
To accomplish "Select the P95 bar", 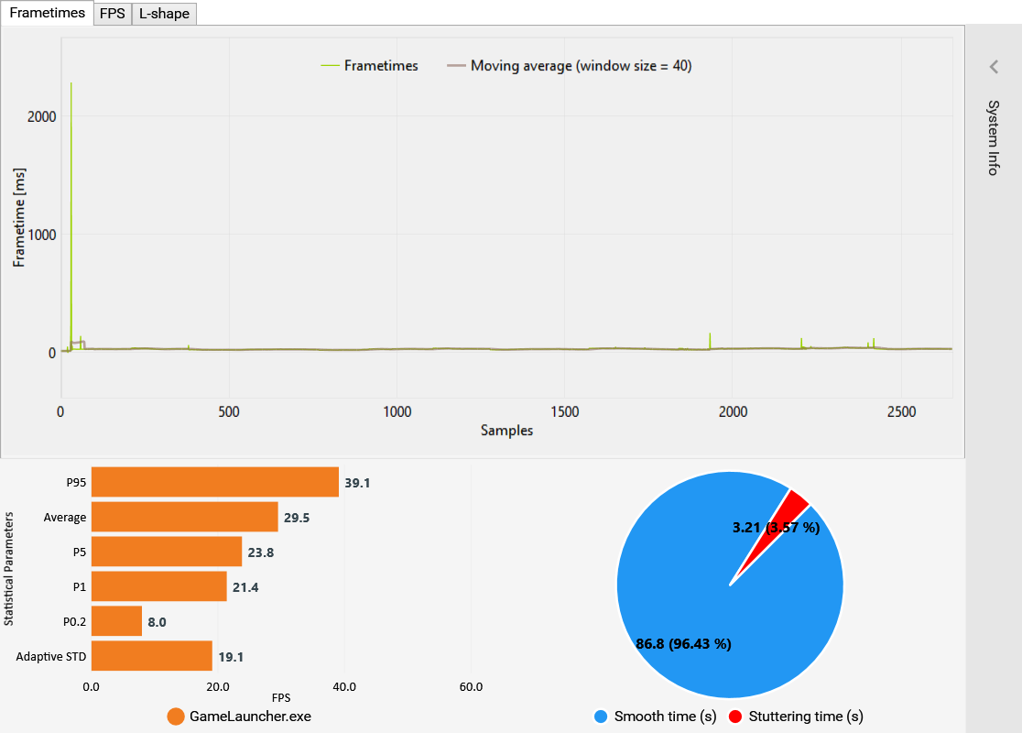I will click(215, 482).
